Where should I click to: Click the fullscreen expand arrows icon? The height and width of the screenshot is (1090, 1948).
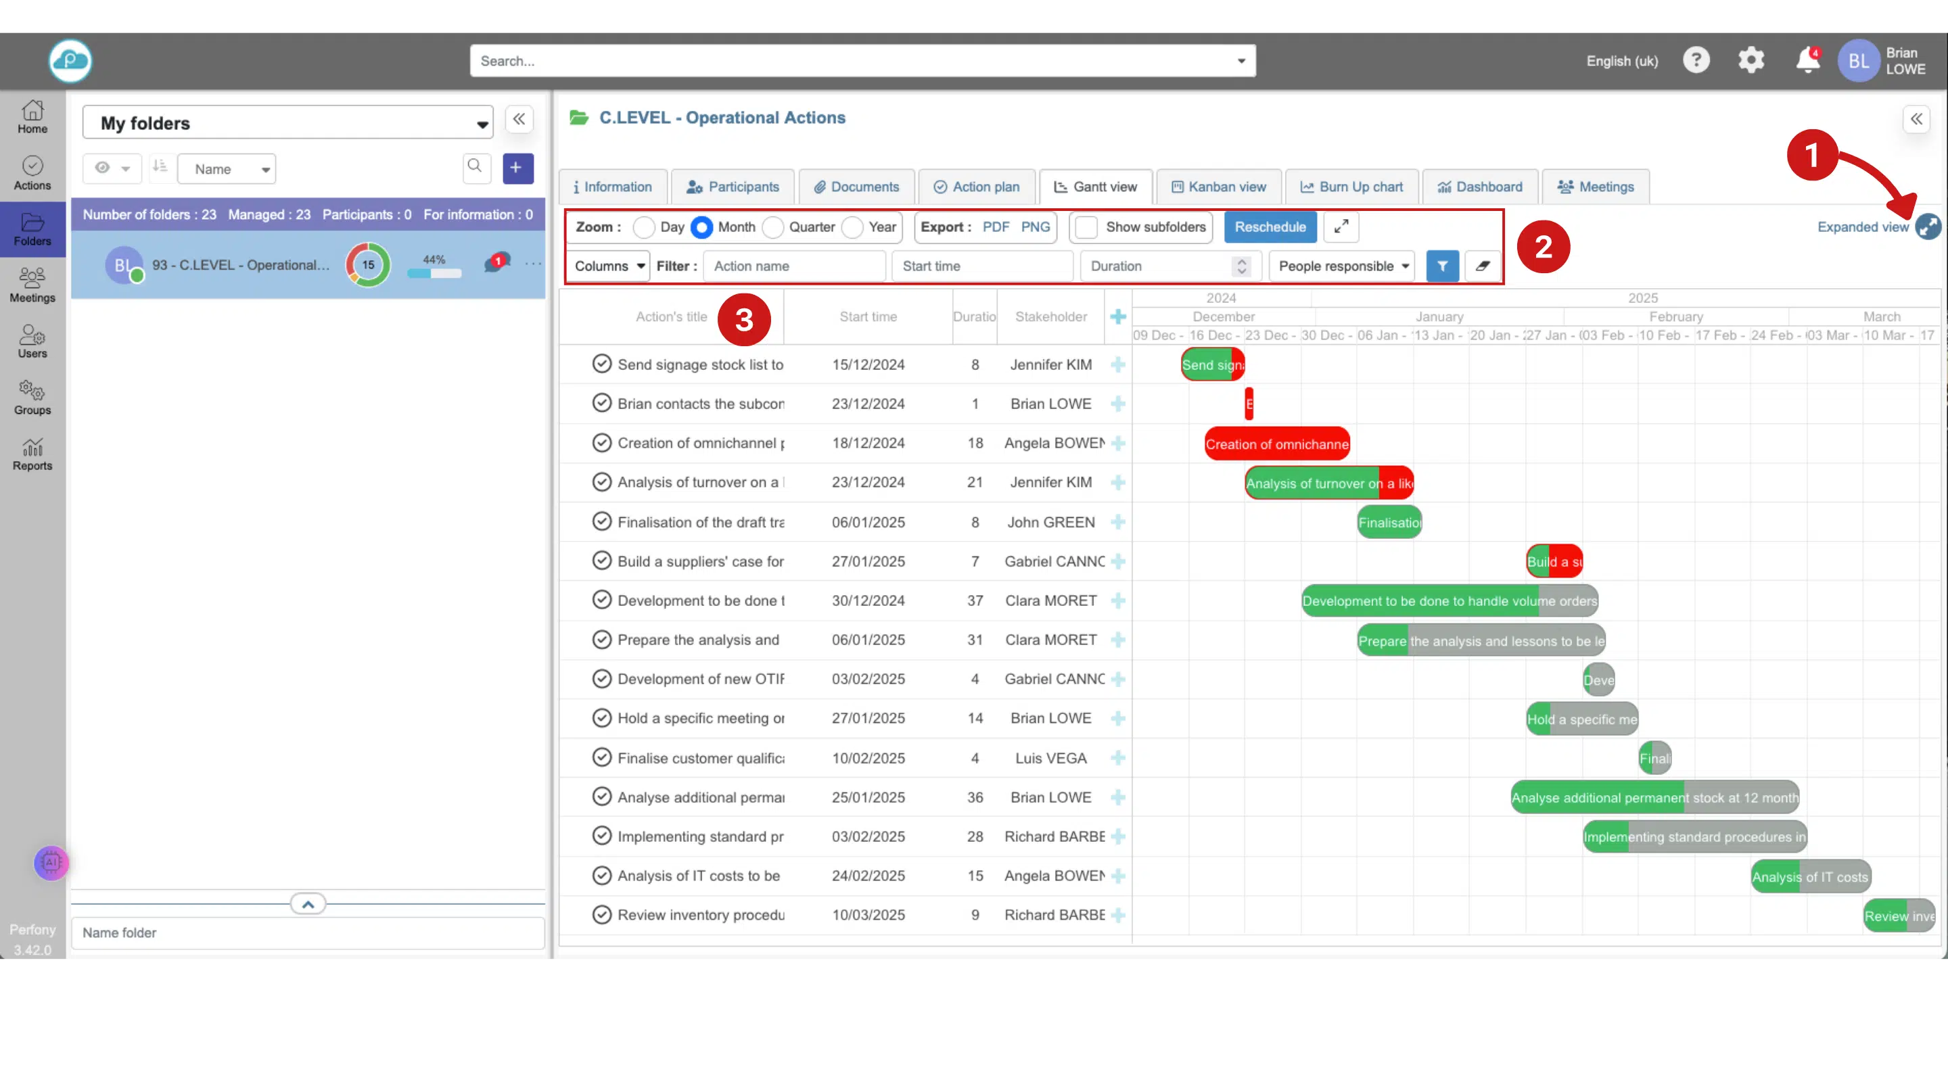point(1341,227)
